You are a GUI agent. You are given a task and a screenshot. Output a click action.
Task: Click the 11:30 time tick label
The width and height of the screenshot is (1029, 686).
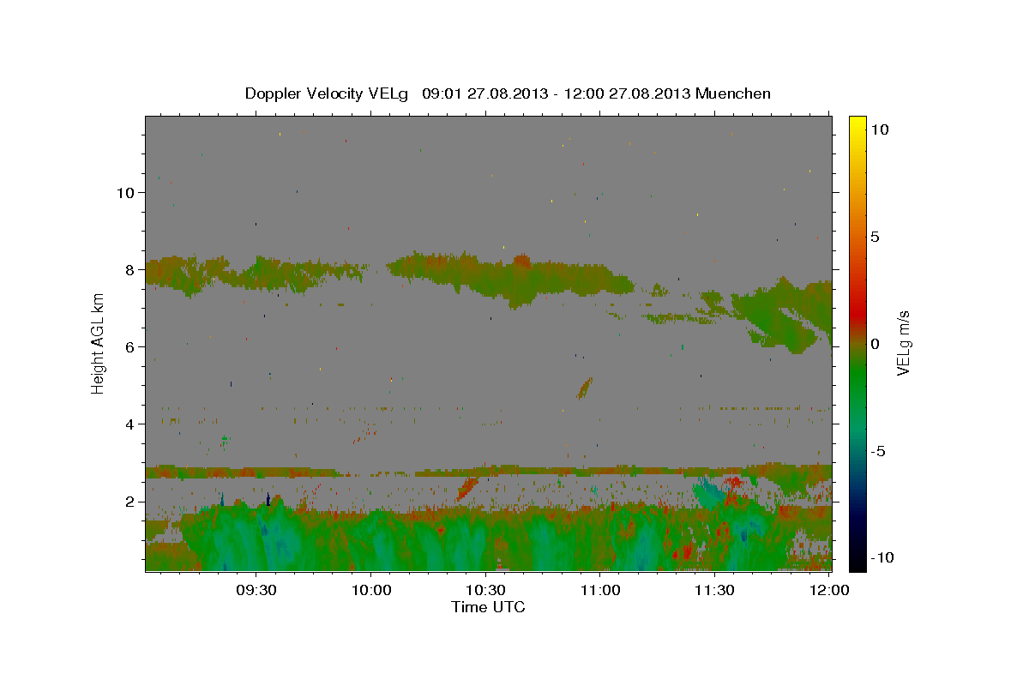[714, 591]
